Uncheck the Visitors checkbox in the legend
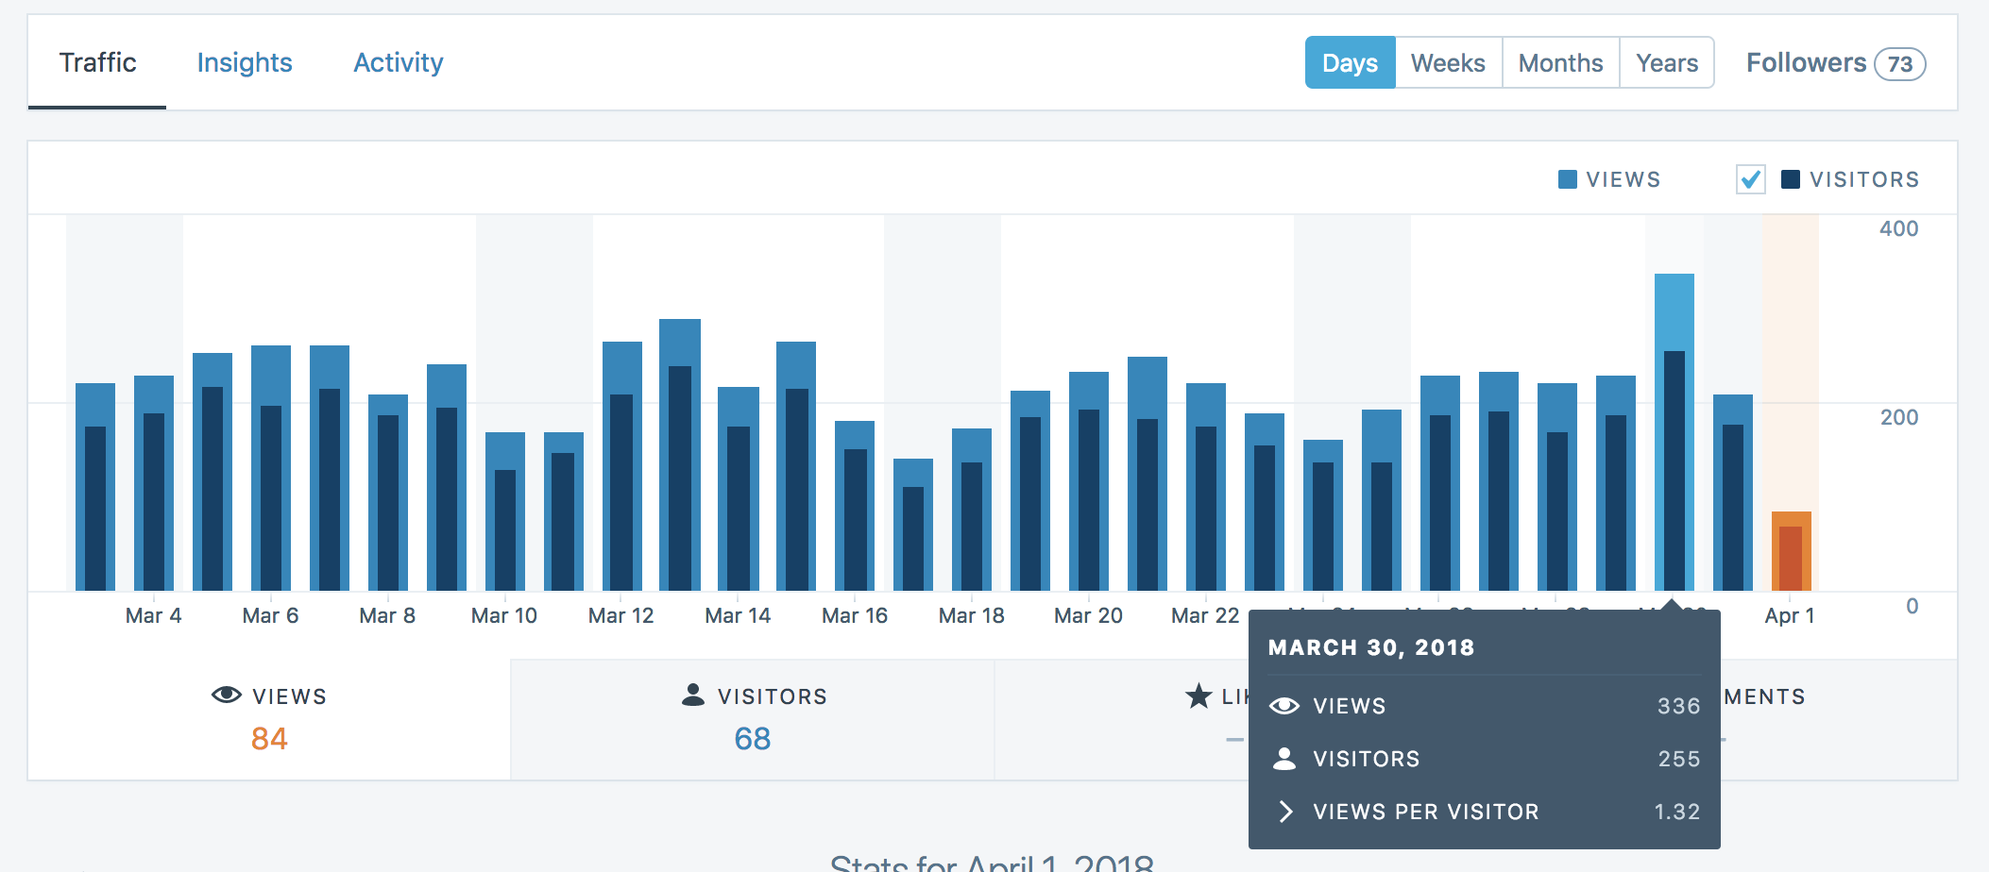 point(1749,177)
